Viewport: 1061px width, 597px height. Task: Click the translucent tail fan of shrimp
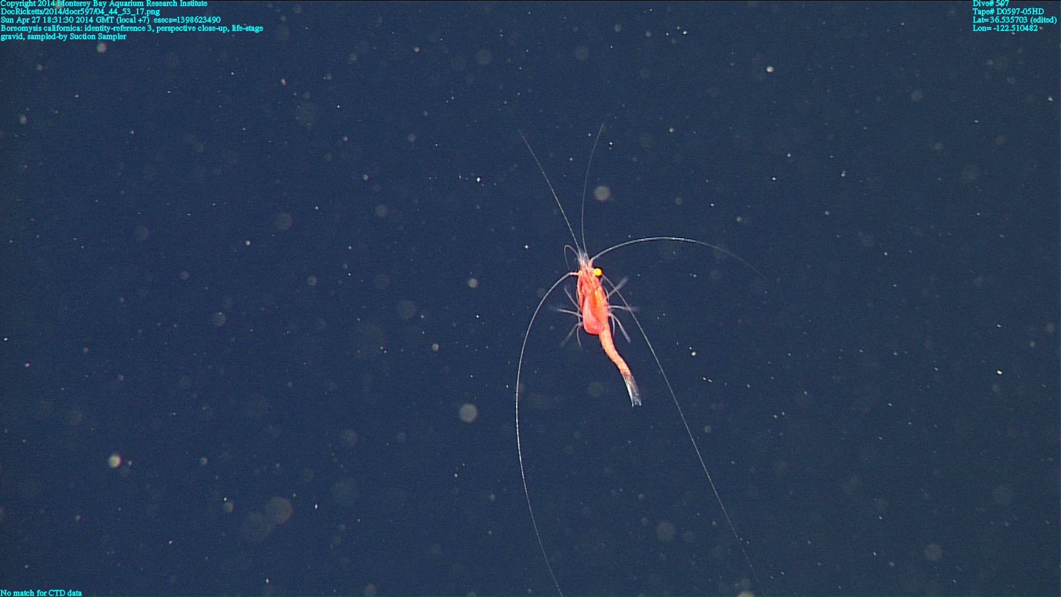coord(632,390)
